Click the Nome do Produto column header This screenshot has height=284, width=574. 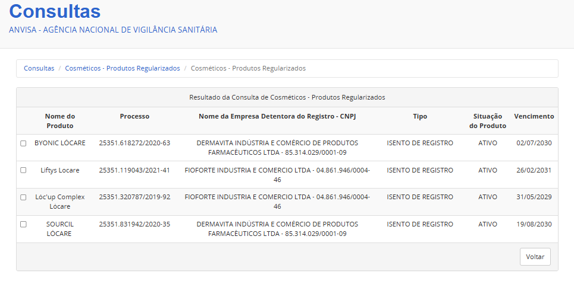[x=59, y=121]
